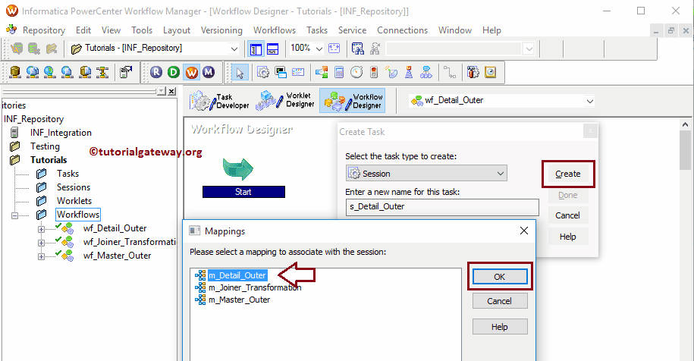This screenshot has width=694, height=361.
Task: Click Help in the Mappings dialog
Action: pyautogui.click(x=500, y=326)
